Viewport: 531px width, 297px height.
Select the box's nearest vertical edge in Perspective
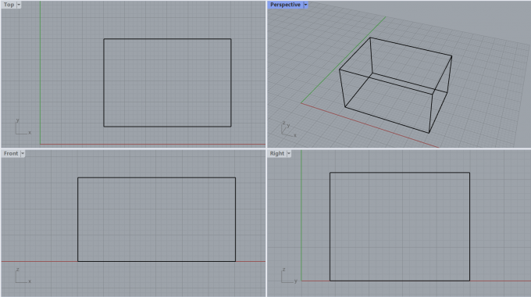click(431, 113)
